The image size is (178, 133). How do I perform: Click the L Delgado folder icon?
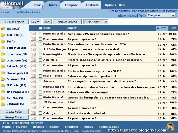(3, 104)
